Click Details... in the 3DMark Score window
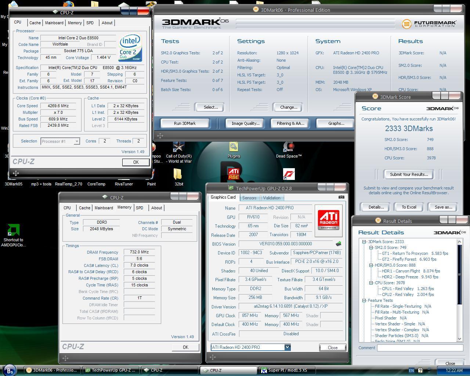 376,207
